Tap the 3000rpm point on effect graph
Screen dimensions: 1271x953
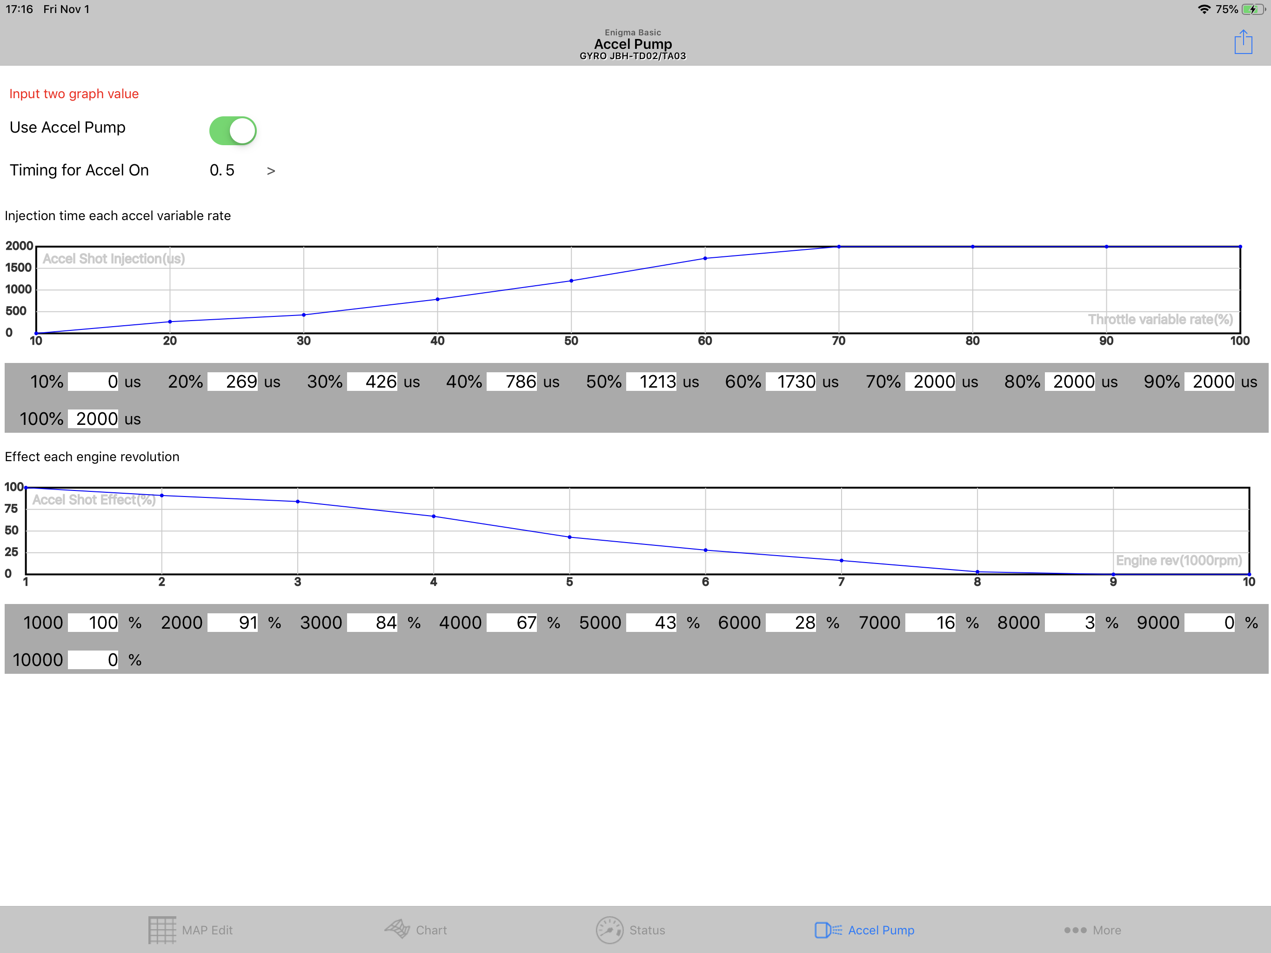pyautogui.click(x=298, y=502)
